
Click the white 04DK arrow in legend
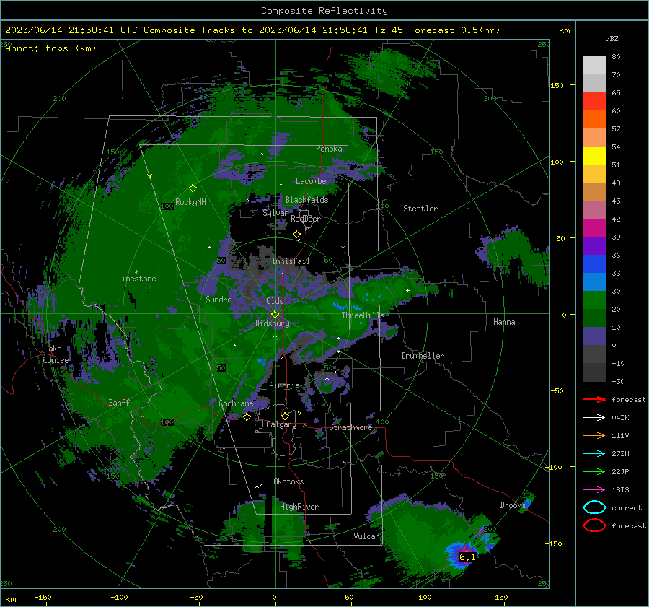click(594, 418)
